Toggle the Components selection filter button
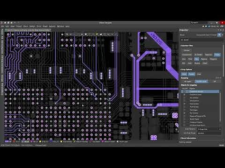Image resolution: width=225 pixels, height=168 pixels. click(x=187, y=55)
